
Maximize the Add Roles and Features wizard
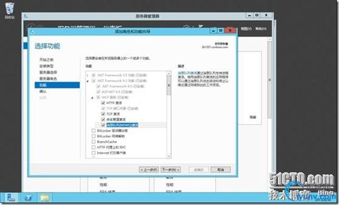click(221, 31)
